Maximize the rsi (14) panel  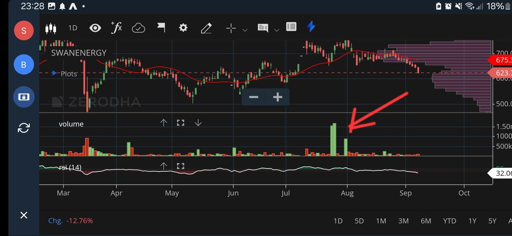[180, 166]
